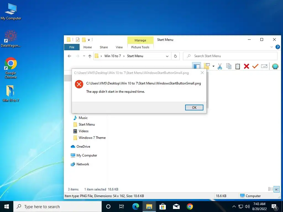
Task: Close the error dialog with its X
Action: click(202, 73)
